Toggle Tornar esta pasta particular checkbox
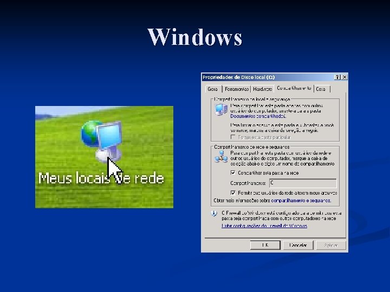This screenshot has width=390, height=292. click(x=233, y=137)
